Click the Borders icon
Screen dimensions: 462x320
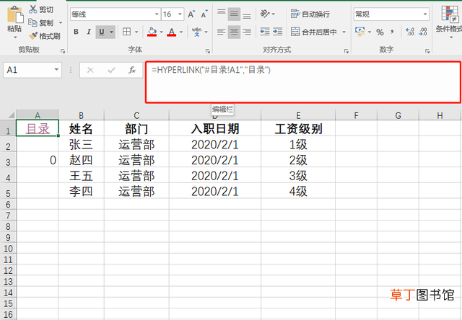[127, 32]
